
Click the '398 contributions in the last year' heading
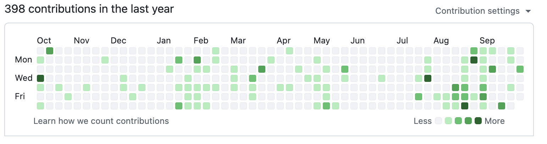point(89,9)
